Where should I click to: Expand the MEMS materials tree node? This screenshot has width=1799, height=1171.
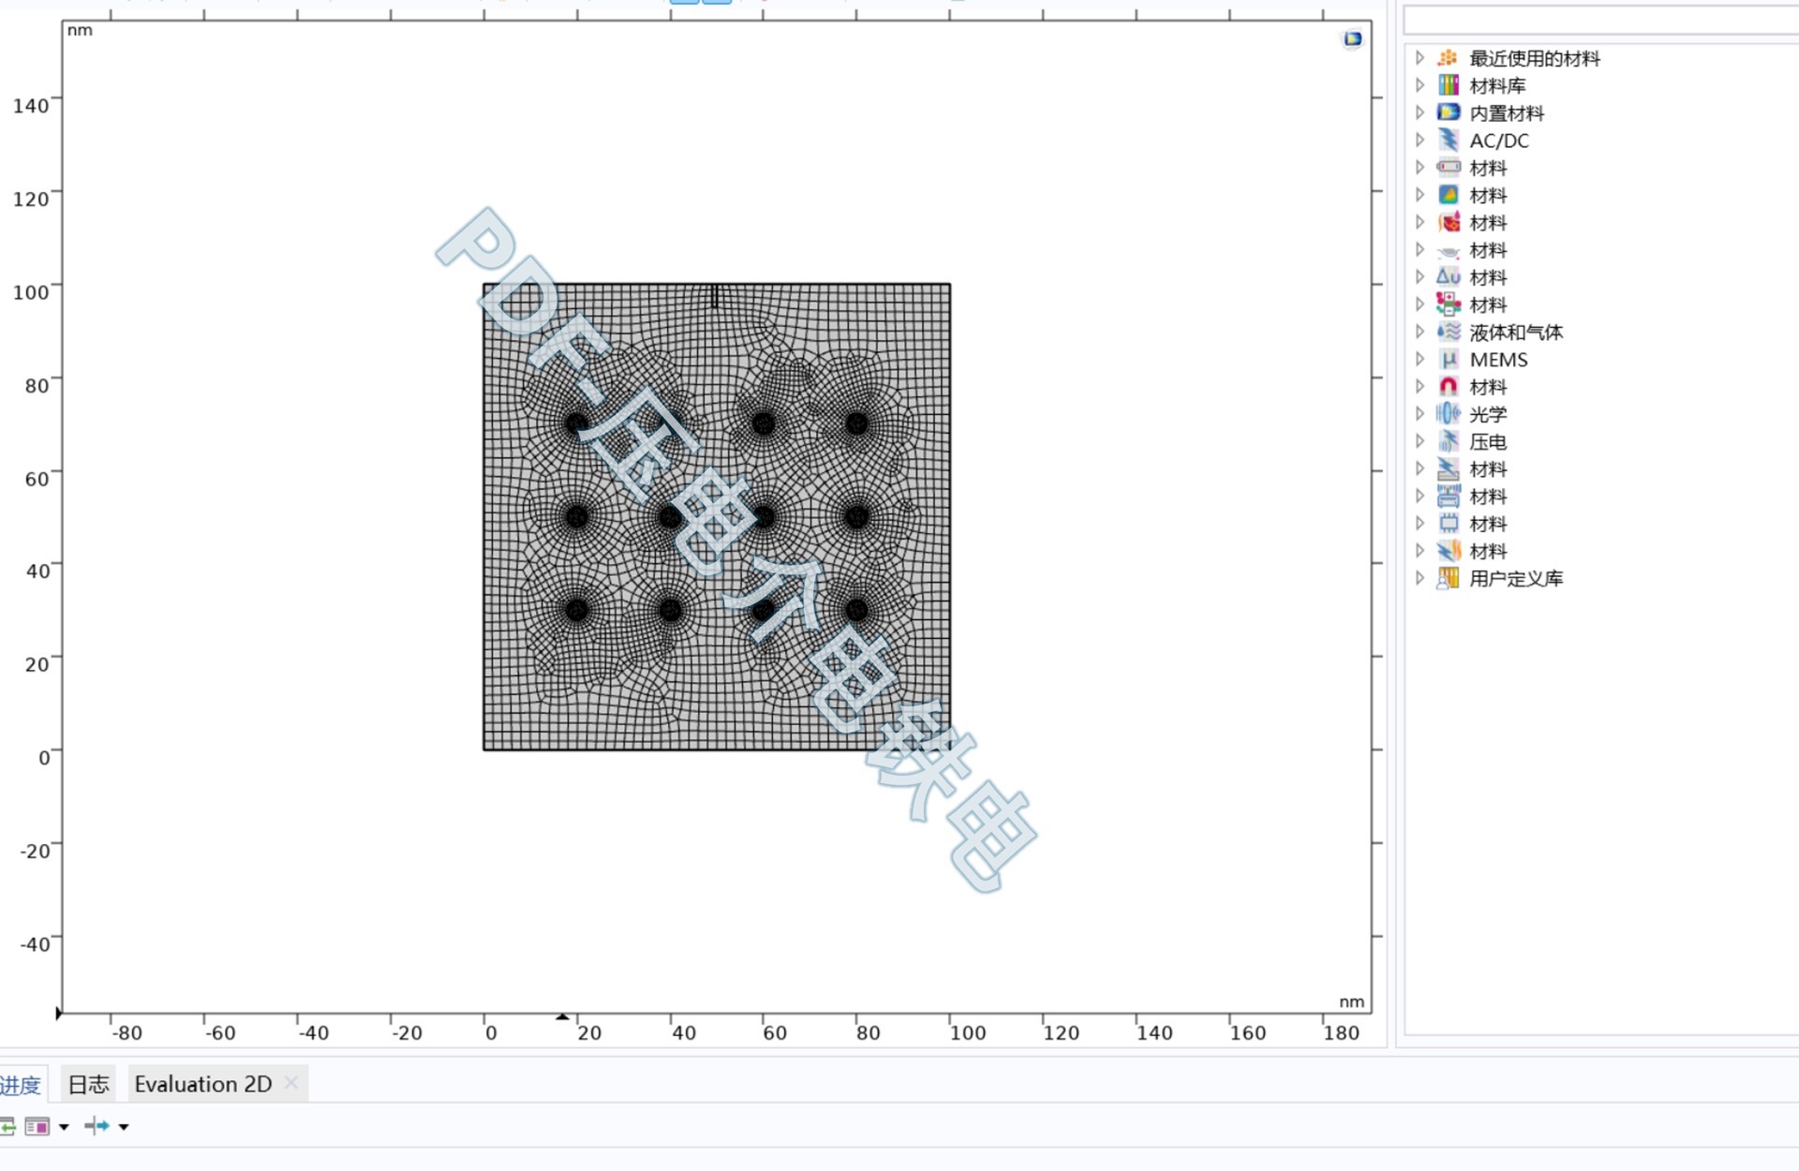(1420, 360)
